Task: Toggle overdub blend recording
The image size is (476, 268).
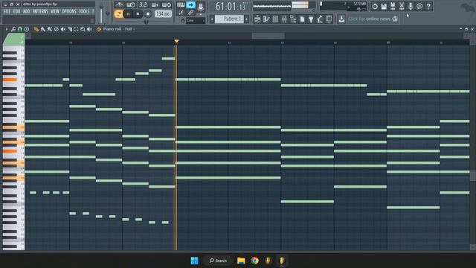Action: (x=155, y=5)
